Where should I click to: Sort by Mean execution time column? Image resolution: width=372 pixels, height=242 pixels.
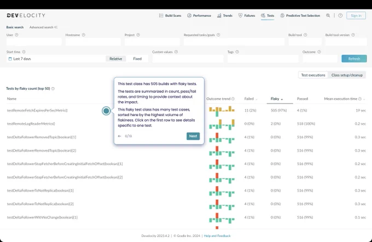pyautogui.click(x=340, y=99)
